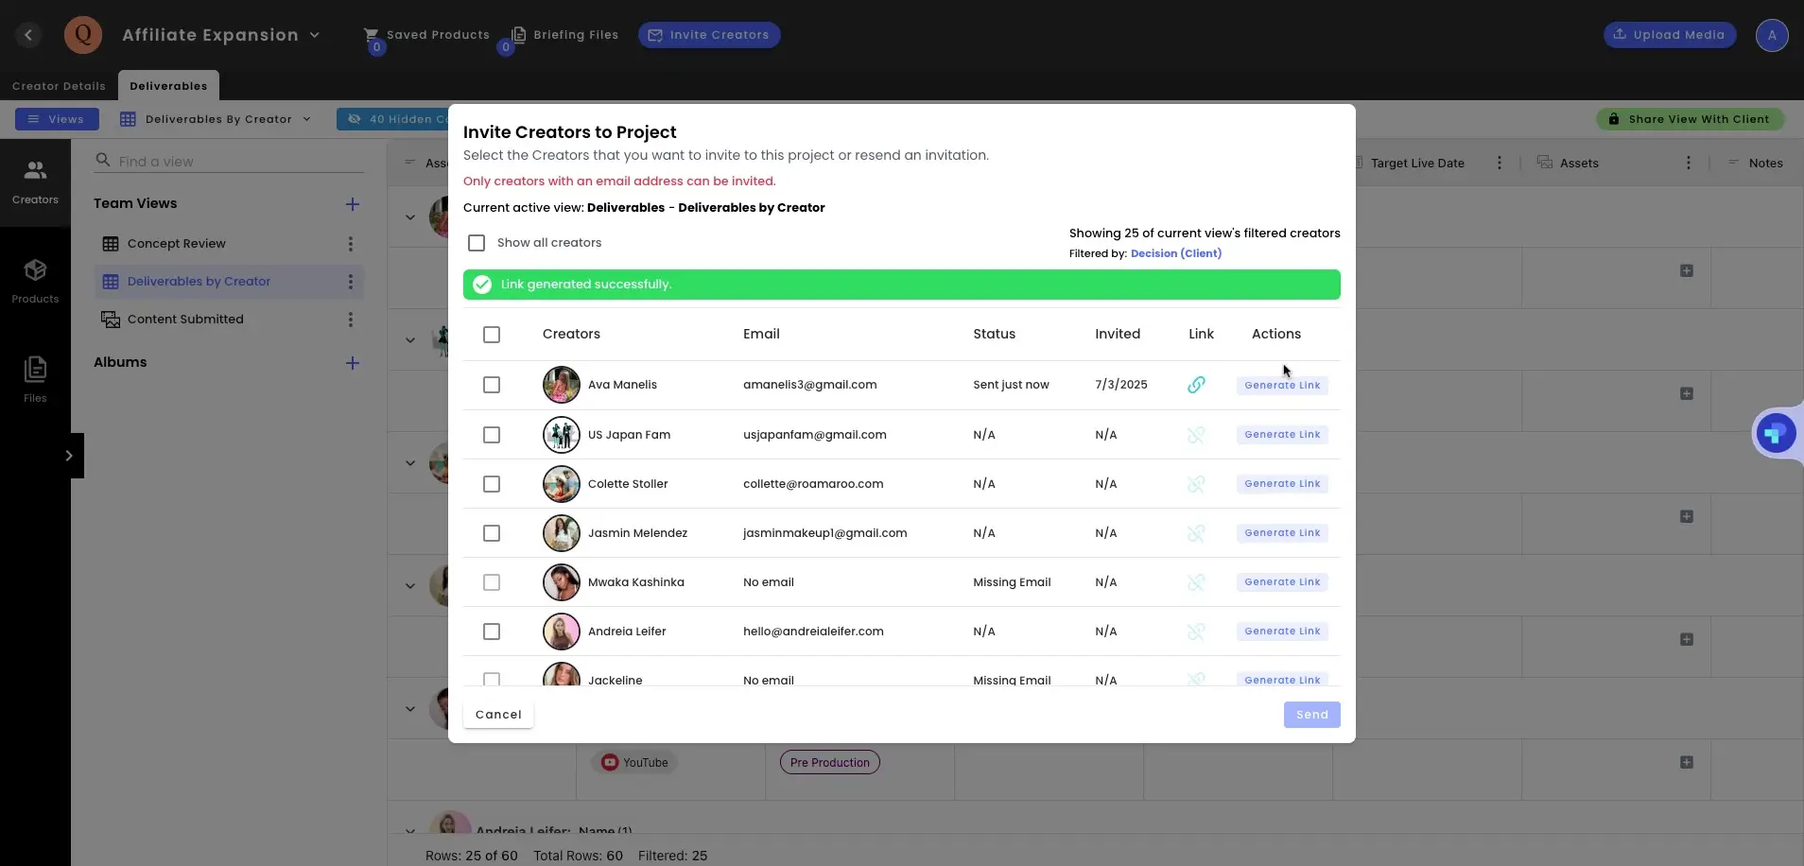Click Send to invite the selected creators
This screenshot has width=1804, height=866.
tap(1311, 714)
